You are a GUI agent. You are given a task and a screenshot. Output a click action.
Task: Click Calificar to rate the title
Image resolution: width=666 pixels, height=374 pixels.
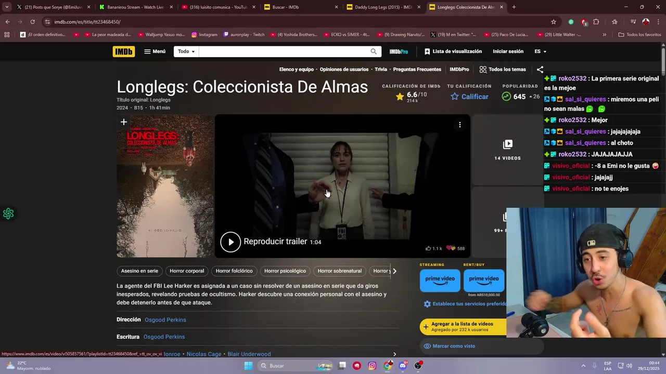click(469, 97)
